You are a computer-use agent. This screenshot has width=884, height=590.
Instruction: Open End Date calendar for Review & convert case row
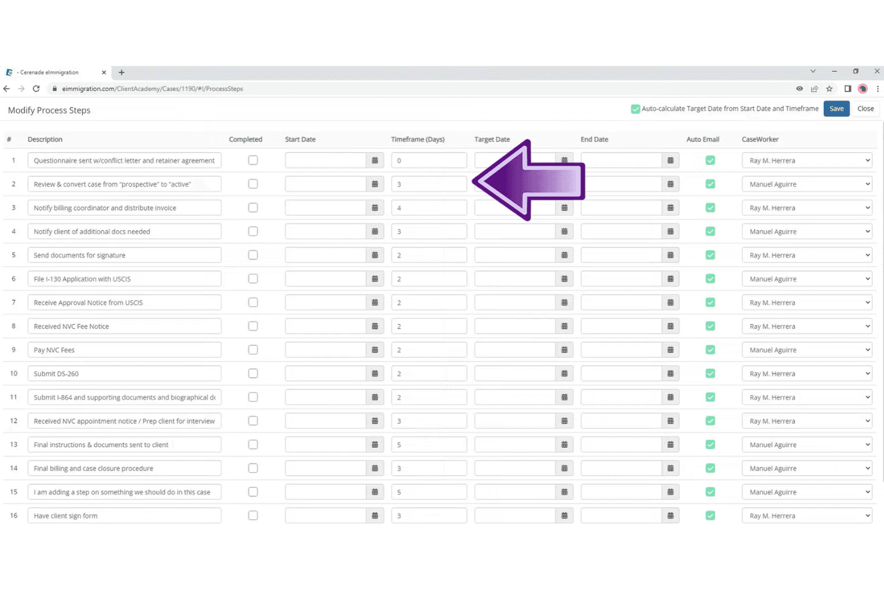(670, 184)
